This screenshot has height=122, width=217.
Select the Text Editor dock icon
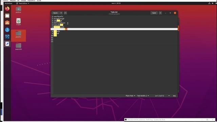click(7, 44)
